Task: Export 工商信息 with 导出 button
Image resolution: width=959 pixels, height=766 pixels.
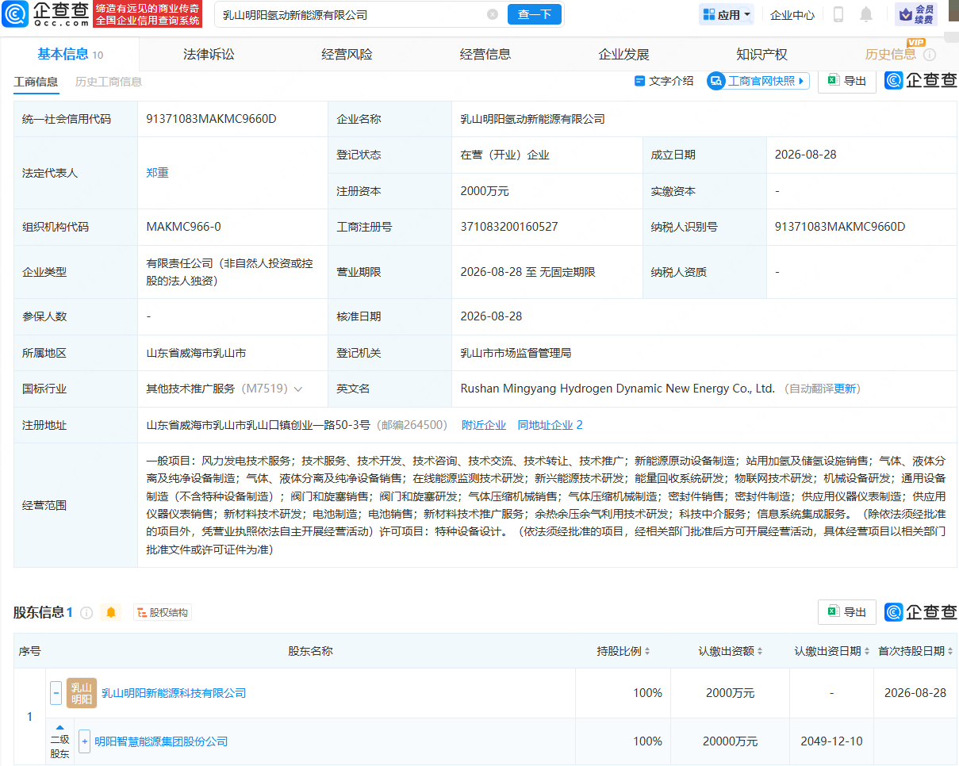Action: (x=847, y=81)
